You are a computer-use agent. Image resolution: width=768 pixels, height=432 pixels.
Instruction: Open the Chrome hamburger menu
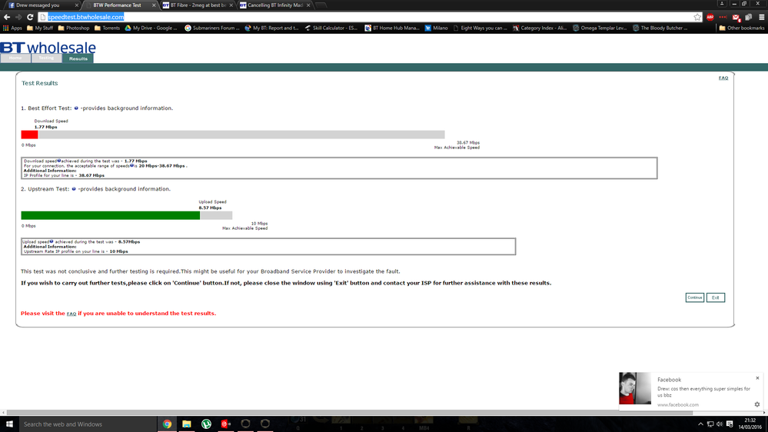(762, 17)
